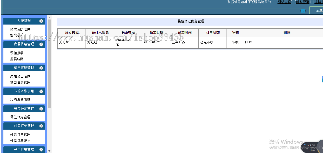The height and width of the screenshot is (153, 323).
Task: Open 菜目信息管理 sub-item link
Action: [x=20, y=83]
